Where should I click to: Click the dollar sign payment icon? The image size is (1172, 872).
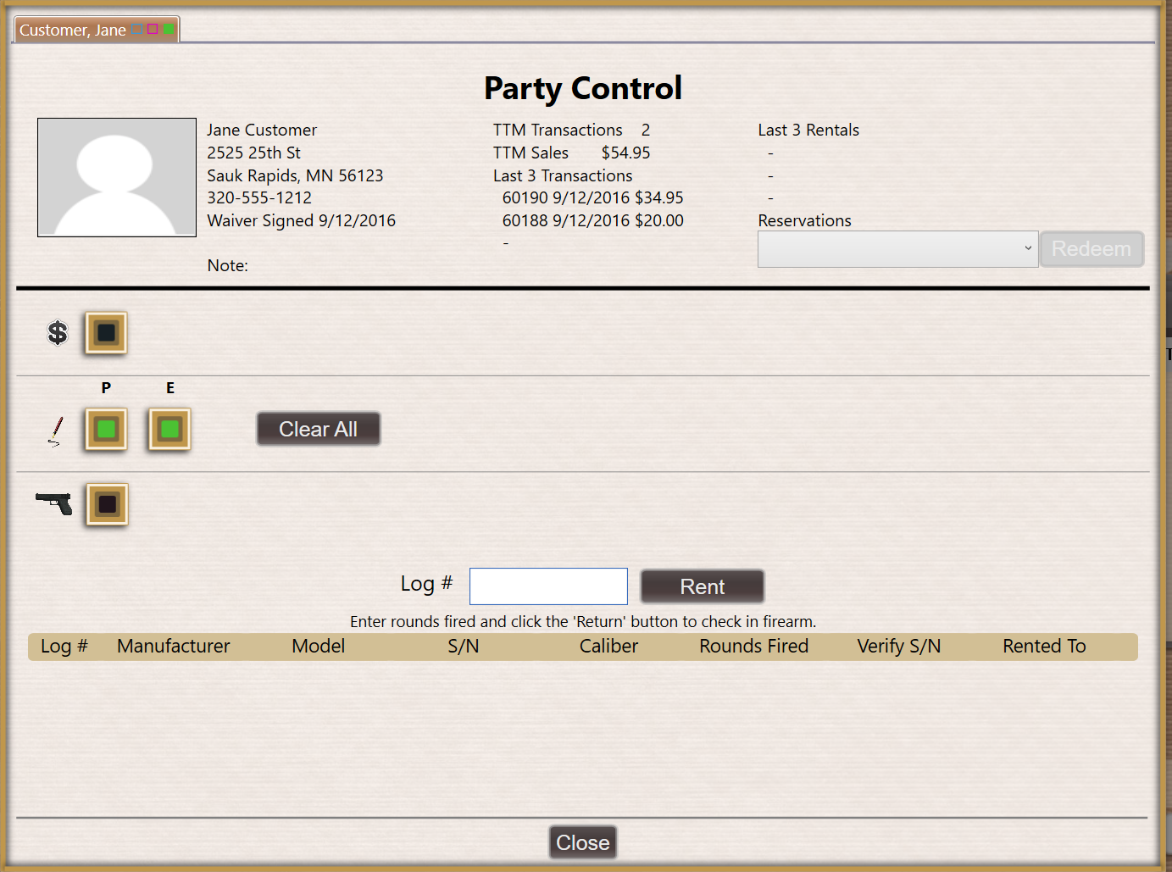point(57,333)
